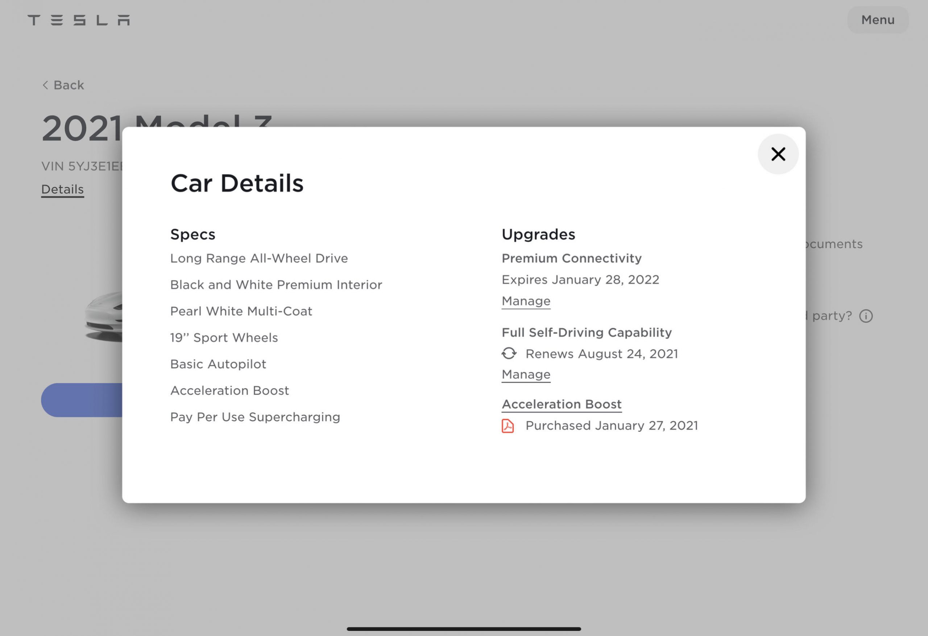Click the VIN number text
928x636 pixels.
click(x=82, y=166)
